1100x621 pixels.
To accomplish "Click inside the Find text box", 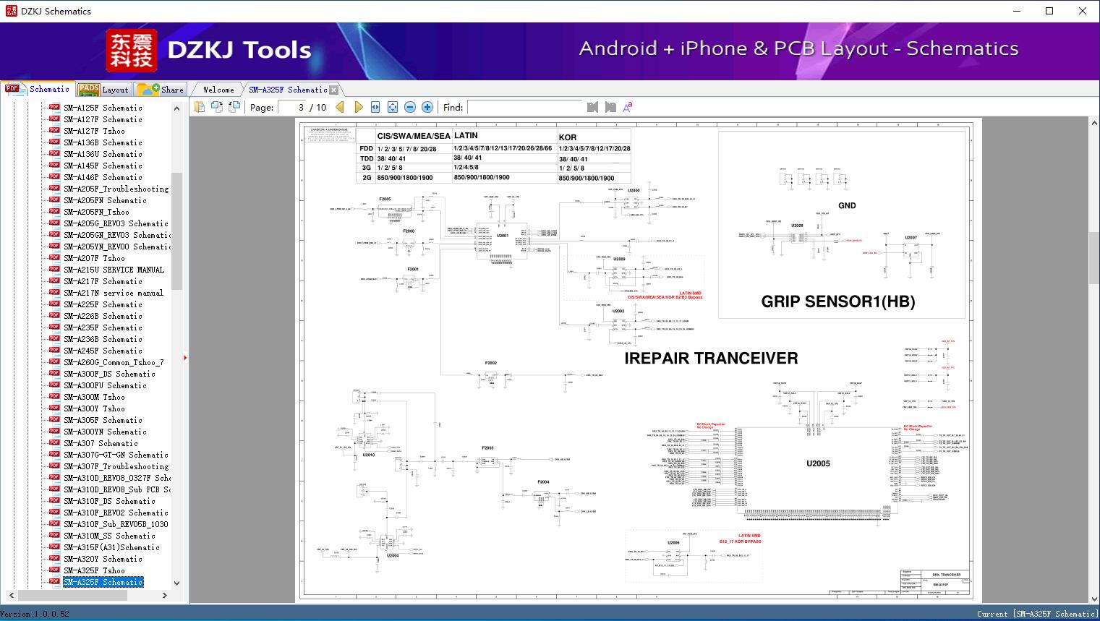I will (526, 106).
